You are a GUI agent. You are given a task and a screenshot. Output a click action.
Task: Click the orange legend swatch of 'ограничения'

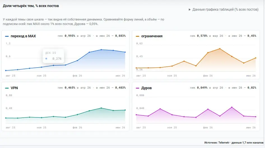point(138,36)
